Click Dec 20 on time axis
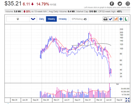 pyautogui.click(x=46, y=100)
